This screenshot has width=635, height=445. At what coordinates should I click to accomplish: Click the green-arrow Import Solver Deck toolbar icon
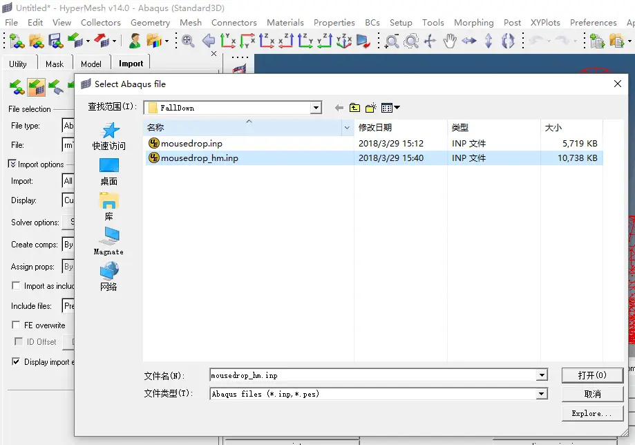75,41
